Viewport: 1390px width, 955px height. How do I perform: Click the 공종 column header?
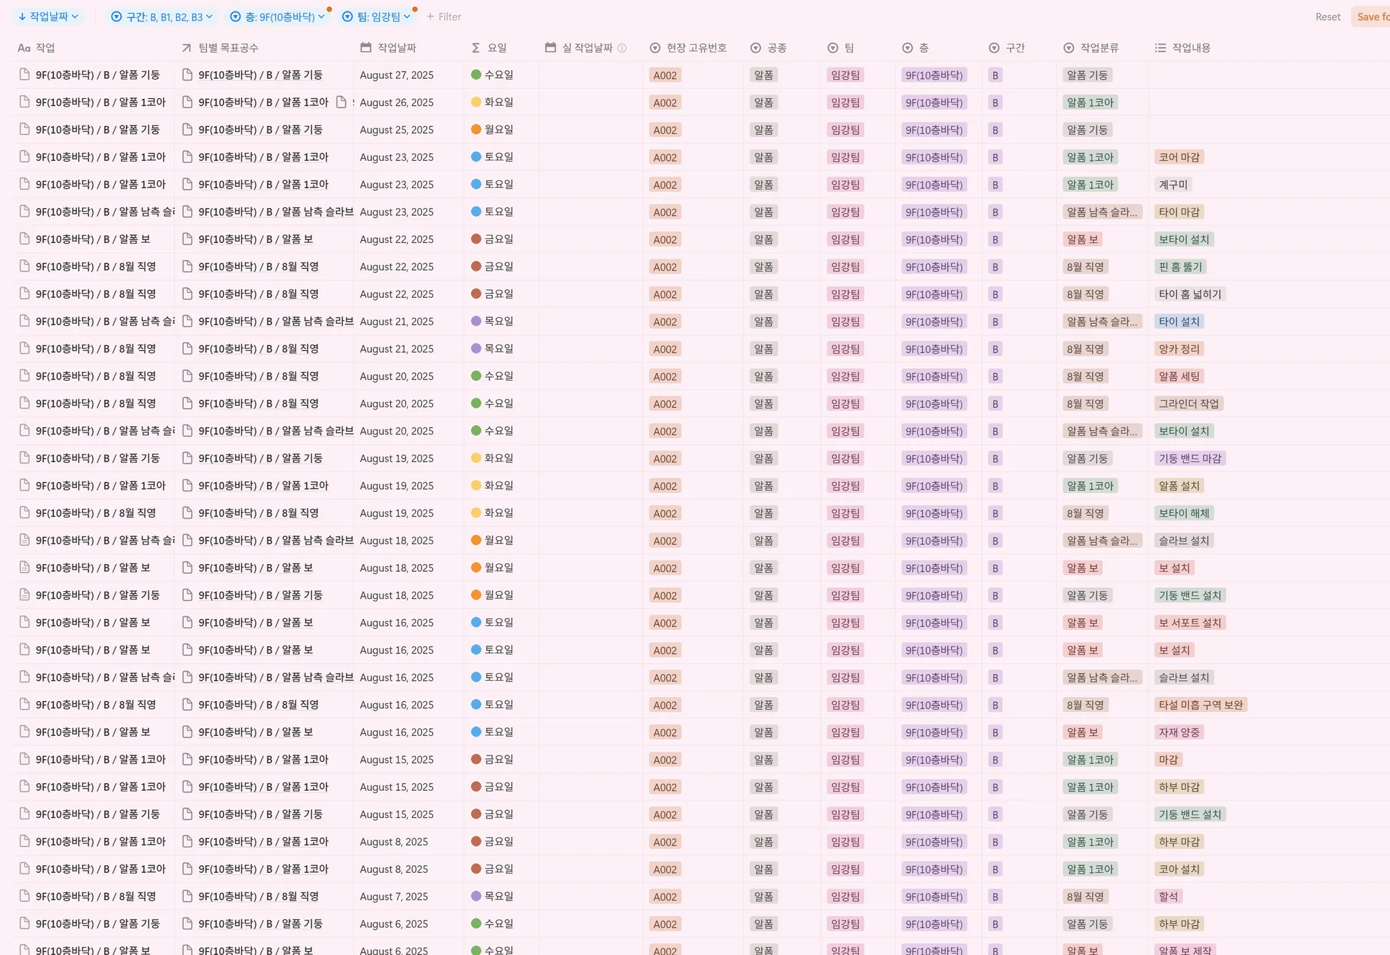tap(776, 48)
